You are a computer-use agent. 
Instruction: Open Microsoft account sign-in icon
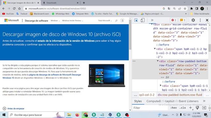(122, 21)
